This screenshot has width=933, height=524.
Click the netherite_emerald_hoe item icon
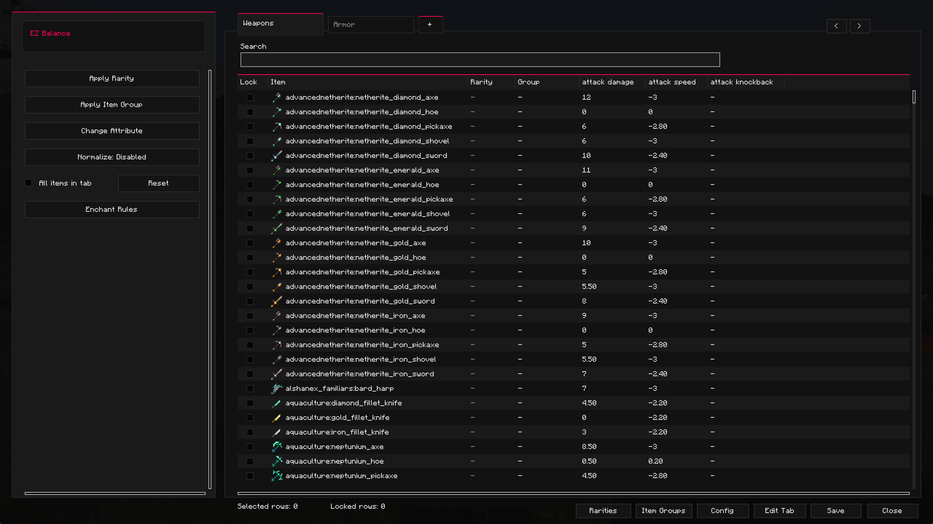click(277, 184)
